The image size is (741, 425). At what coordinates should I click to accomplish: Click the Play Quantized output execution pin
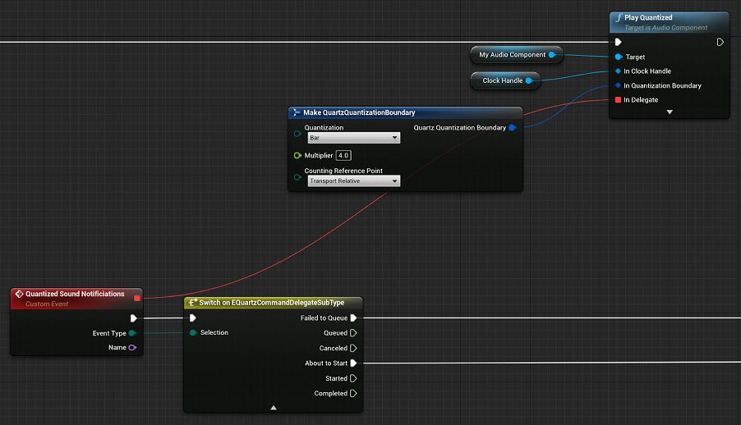point(720,42)
